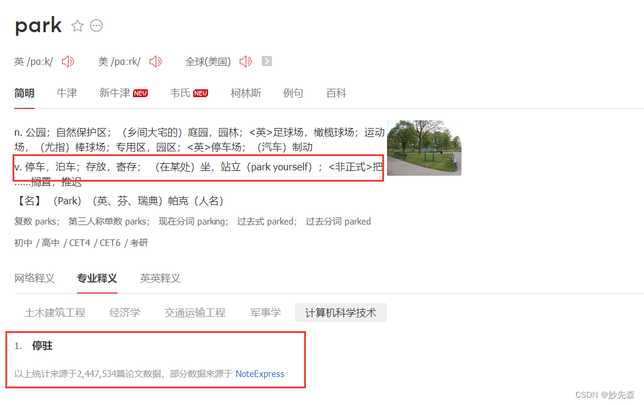The image size is (644, 405).
Task: Click the CET6 exam tag
Action: 110,243
